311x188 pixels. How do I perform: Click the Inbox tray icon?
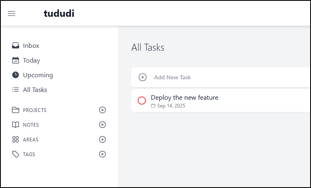coord(16,45)
